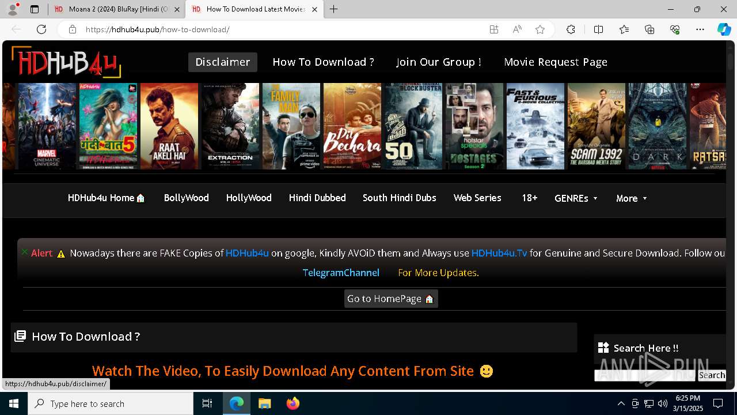Expand the GENREs dropdown
Viewport: 737px width, 415px height.
576,198
